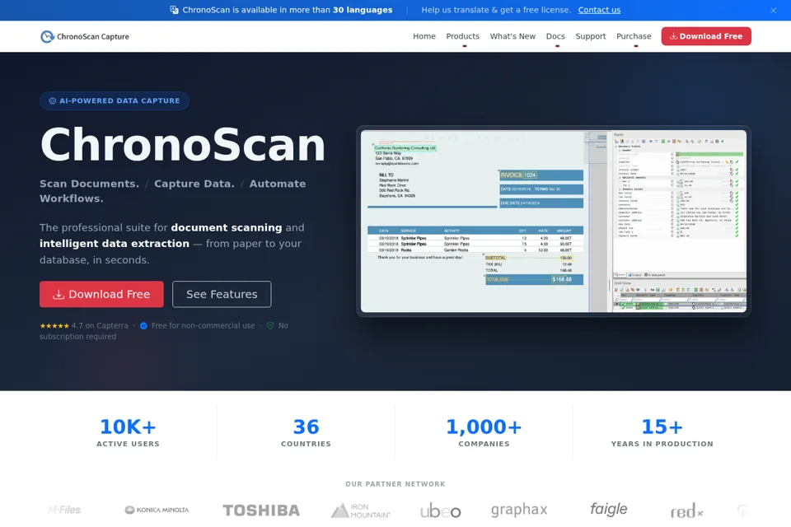The height and width of the screenshot is (527, 791).
Task: Click the hero Download Free button
Action: coord(101,294)
